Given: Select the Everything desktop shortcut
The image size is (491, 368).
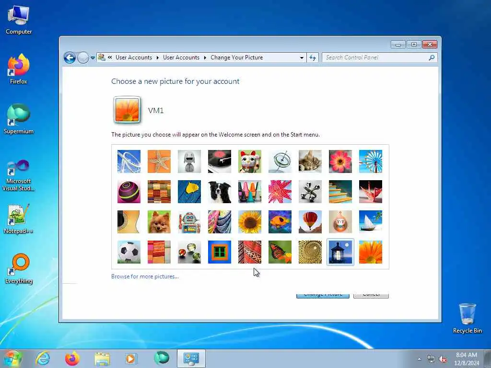Looking at the screenshot, I should 19,268.
